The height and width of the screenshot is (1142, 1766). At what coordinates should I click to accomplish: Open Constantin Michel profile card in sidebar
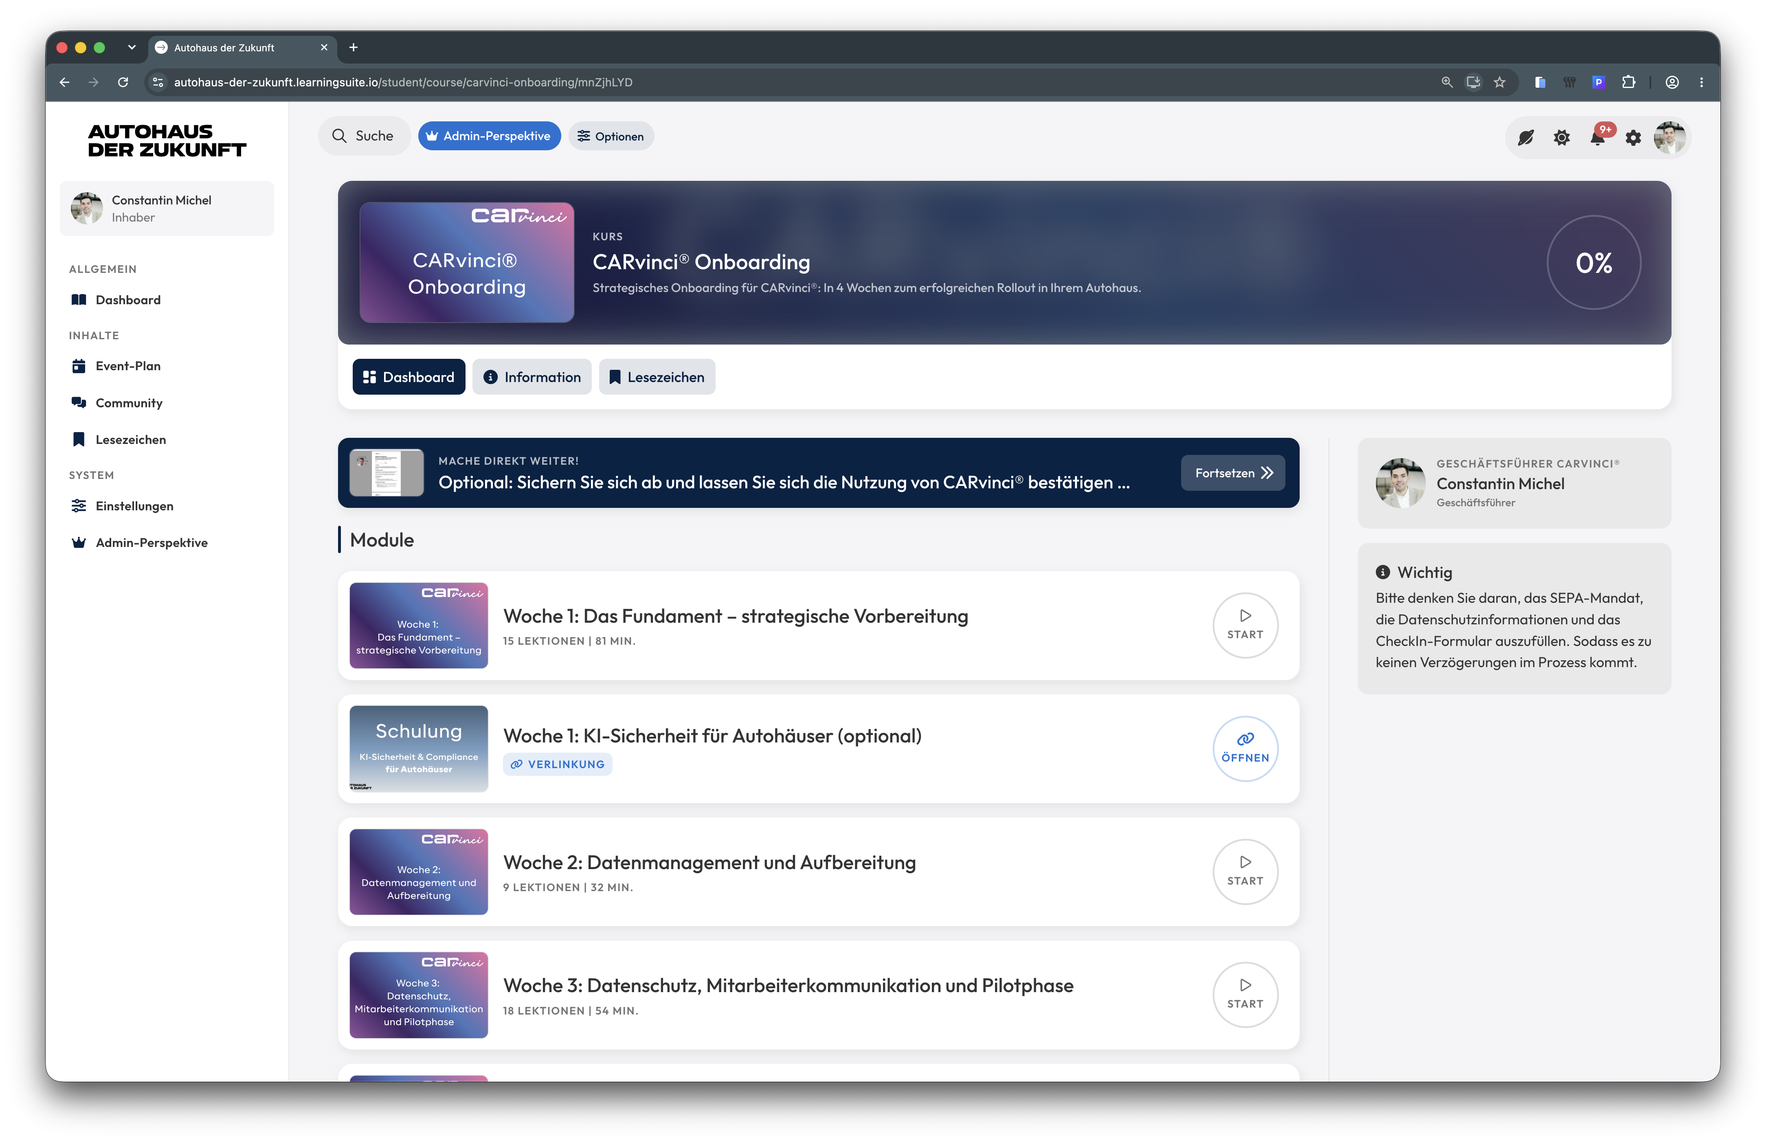pos(167,209)
